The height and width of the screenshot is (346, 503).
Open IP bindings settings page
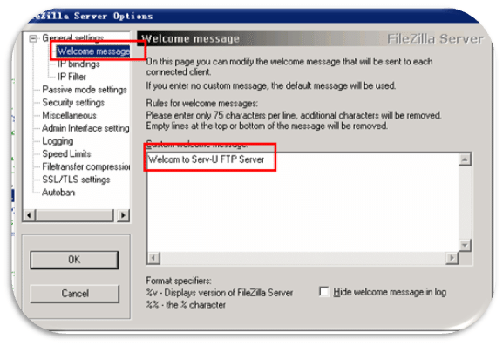pyautogui.click(x=78, y=64)
